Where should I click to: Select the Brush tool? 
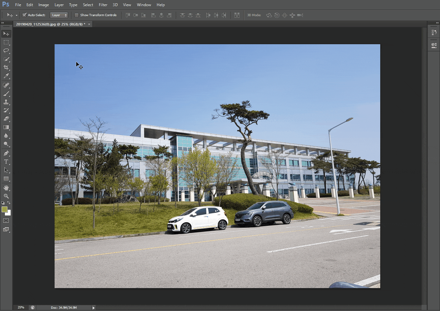coord(6,94)
